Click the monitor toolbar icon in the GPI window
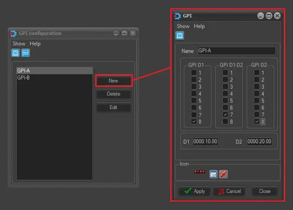 coord(180,35)
